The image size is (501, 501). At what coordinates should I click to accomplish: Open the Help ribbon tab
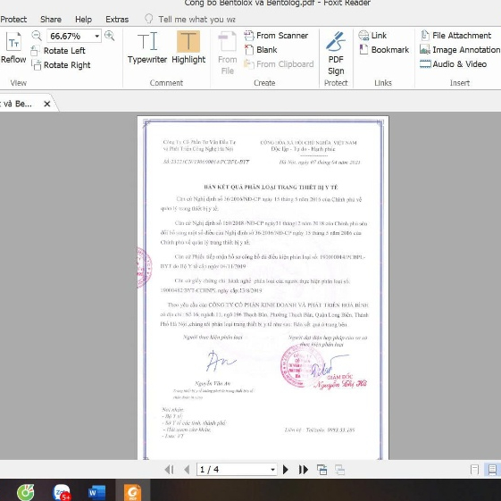pos(83,20)
